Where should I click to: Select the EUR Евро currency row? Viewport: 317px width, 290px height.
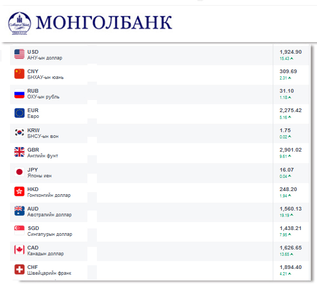tap(142, 113)
